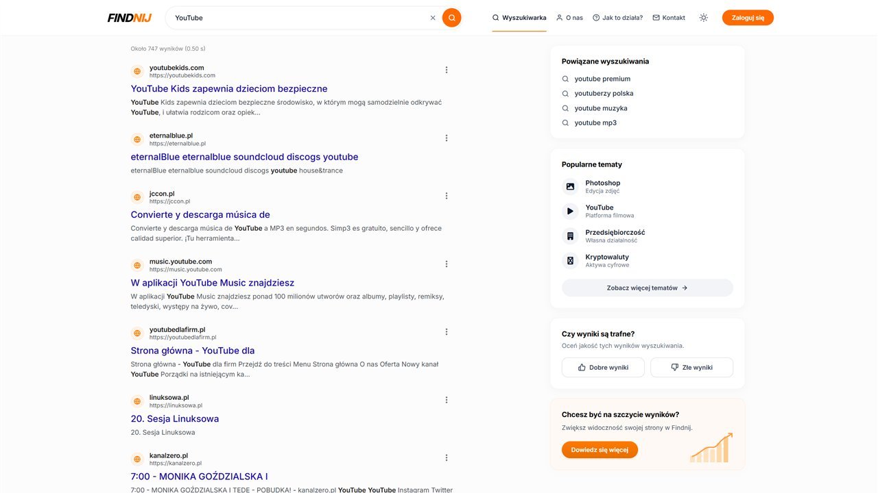The width and height of the screenshot is (878, 493).
Task: Open options menu for kanalzero.pl result
Action: [447, 458]
